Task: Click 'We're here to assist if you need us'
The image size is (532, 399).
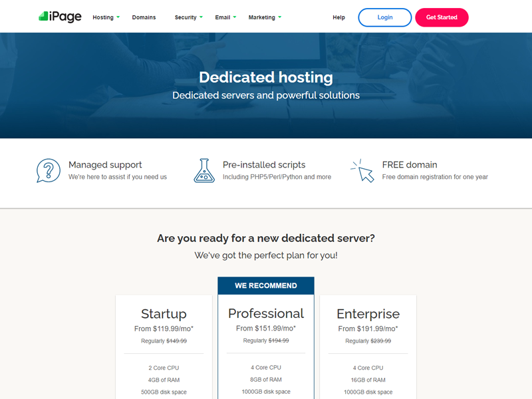Action: (x=118, y=177)
